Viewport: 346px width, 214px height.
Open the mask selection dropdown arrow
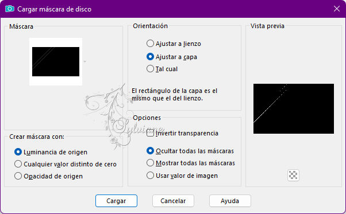tap(85, 61)
